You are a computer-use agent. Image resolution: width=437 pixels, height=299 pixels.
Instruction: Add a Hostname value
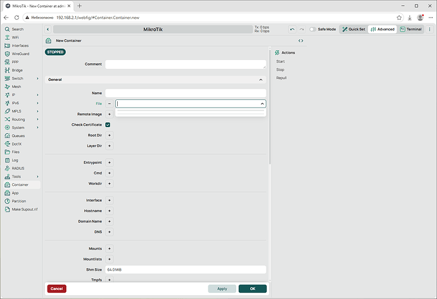pyautogui.click(x=109, y=211)
